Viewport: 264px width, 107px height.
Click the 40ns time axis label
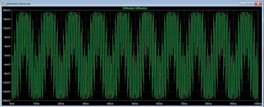(x=110, y=104)
